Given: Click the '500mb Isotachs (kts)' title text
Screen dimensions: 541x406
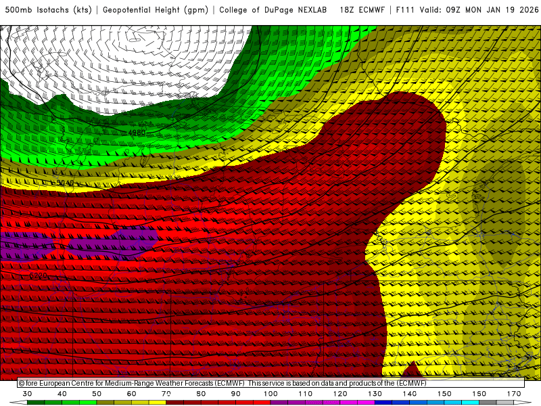Looking at the screenshot, I should click(x=48, y=10).
